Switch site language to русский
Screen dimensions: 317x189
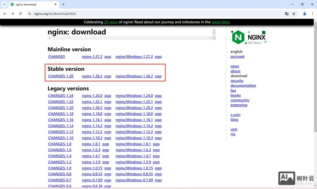click(237, 57)
